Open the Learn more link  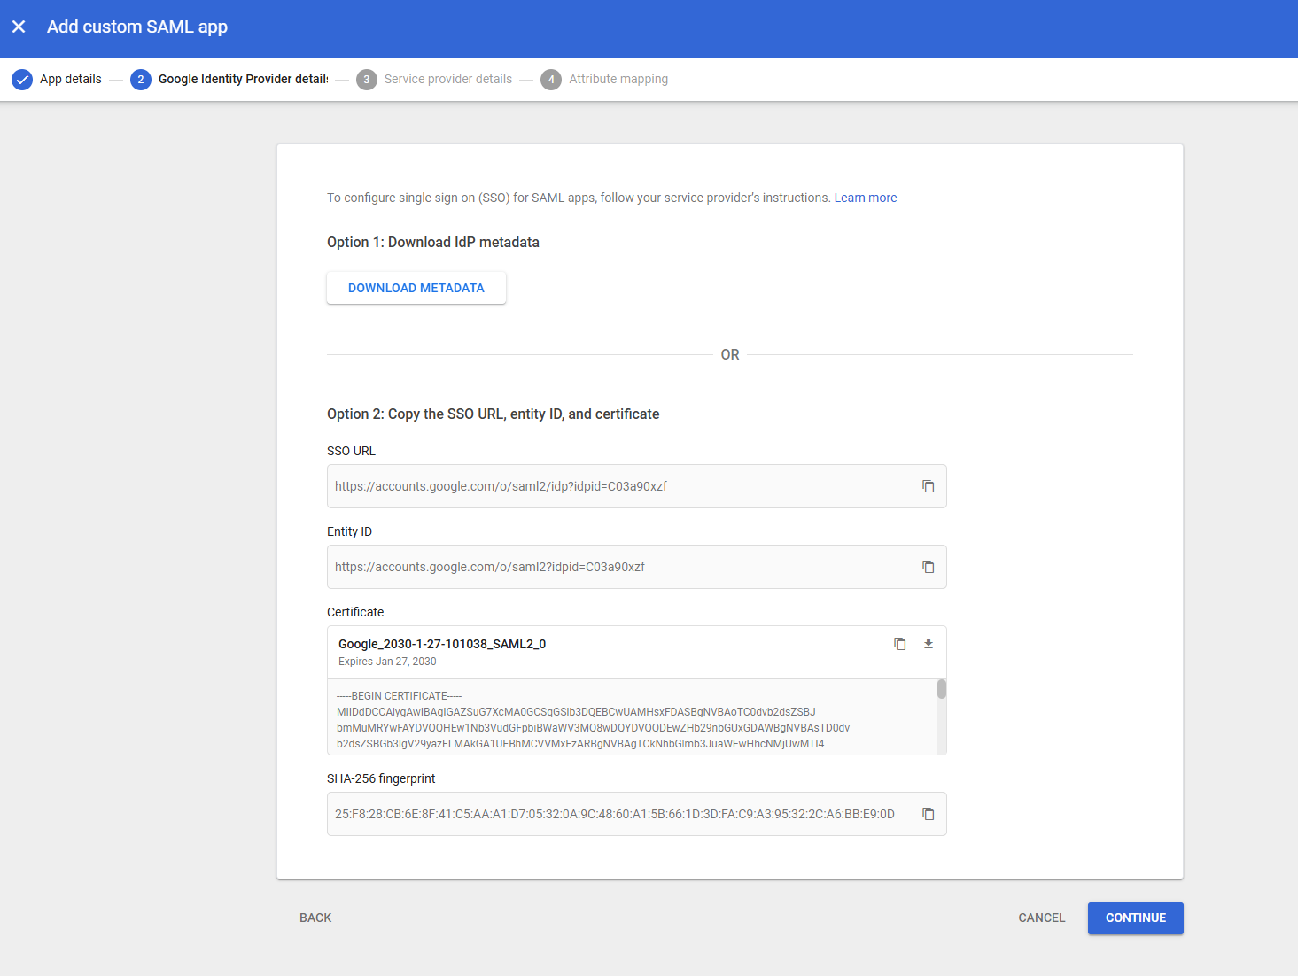tap(865, 198)
